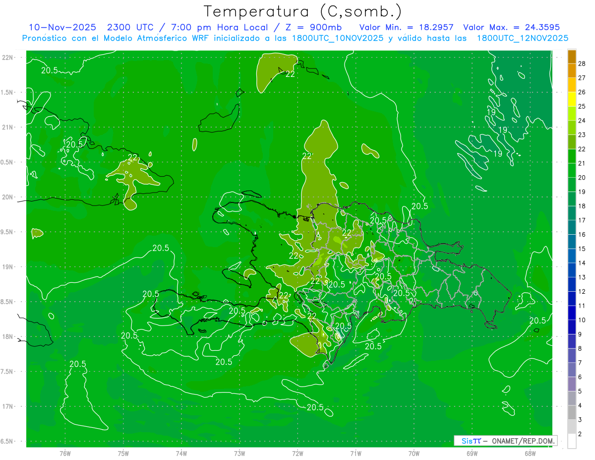
Task: Click the "Valor Max. = 24.3595" value
Action: coord(512,27)
